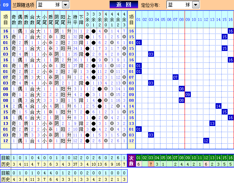The width and height of the screenshot is (234, 183).
Task: Select the 奇数 column header
Action: (14, 19)
